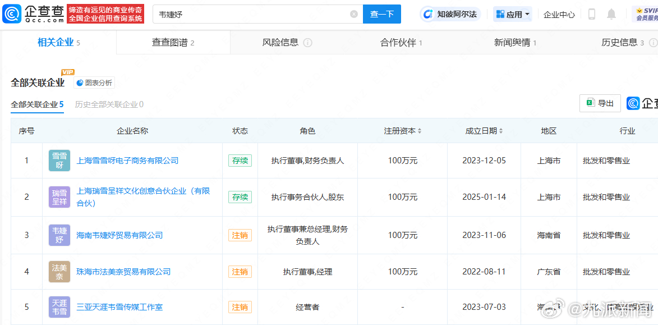Click info icon beside 风险信息

(x=307, y=43)
